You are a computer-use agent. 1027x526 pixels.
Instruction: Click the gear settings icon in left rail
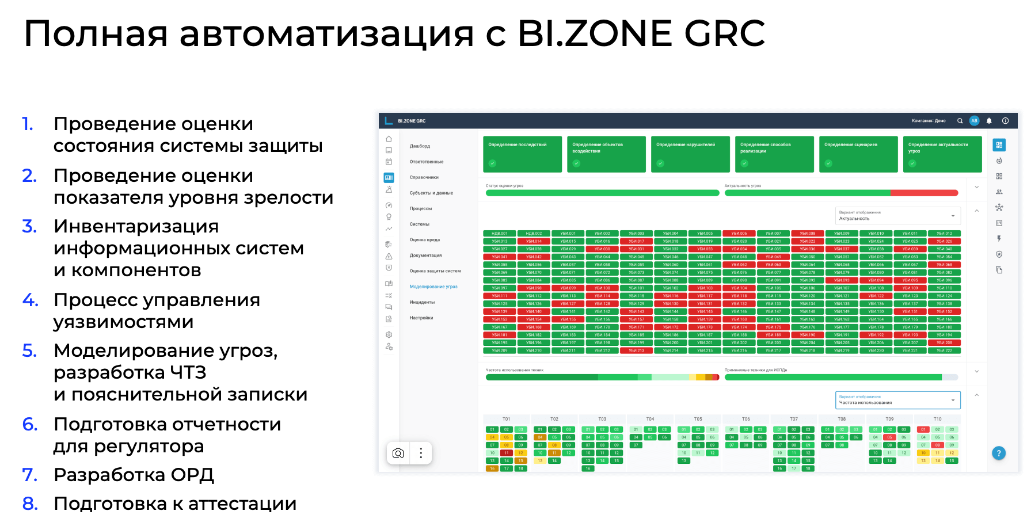click(x=389, y=334)
